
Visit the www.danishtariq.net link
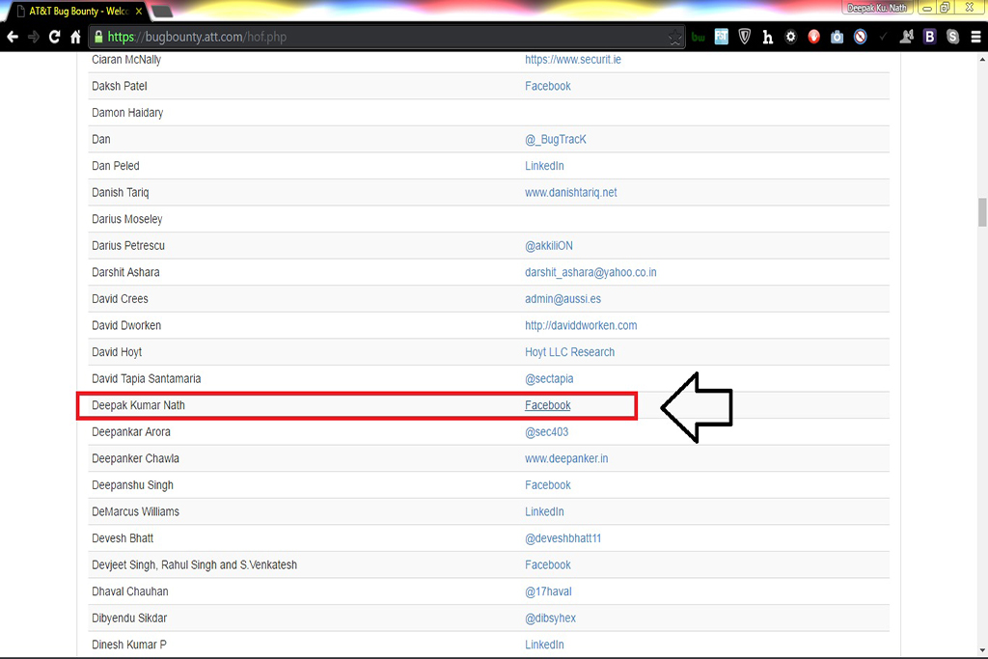point(571,192)
